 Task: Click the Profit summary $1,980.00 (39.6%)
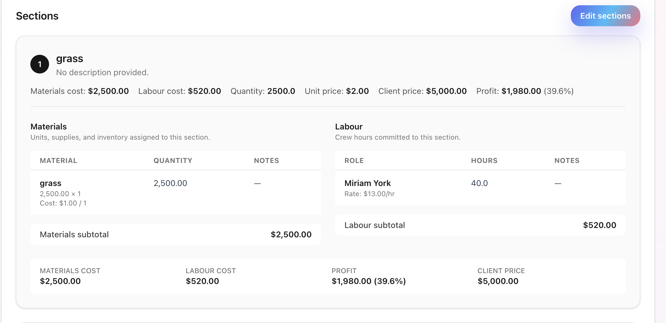524,91
